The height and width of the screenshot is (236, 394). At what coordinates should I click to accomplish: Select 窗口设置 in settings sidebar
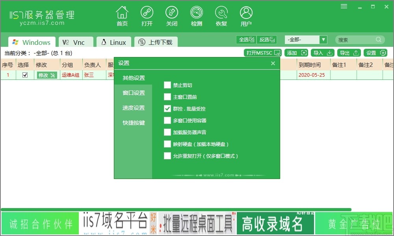pos(134,93)
